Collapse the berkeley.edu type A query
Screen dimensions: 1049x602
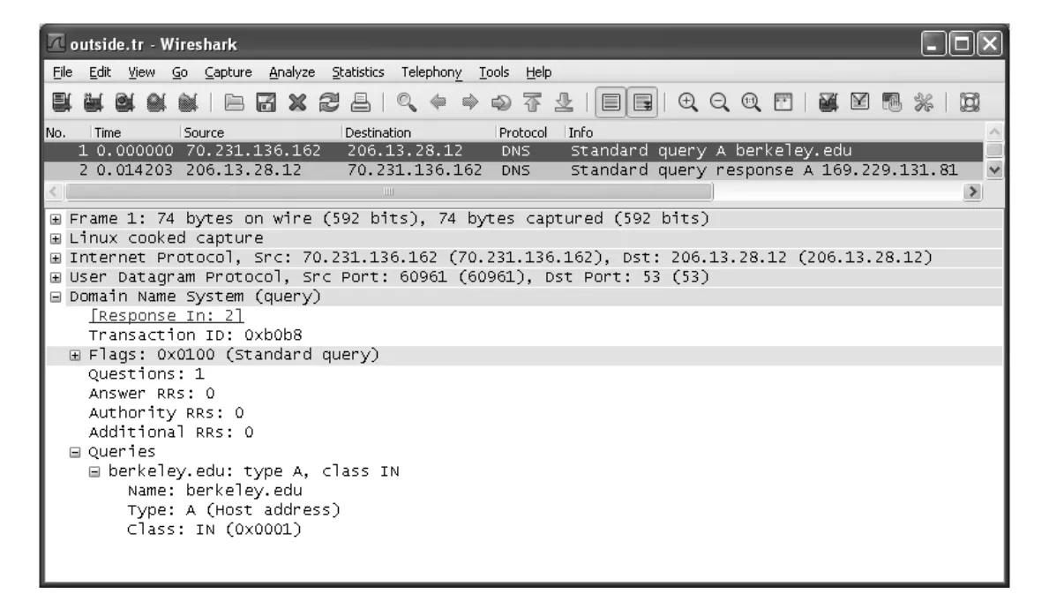click(x=94, y=471)
